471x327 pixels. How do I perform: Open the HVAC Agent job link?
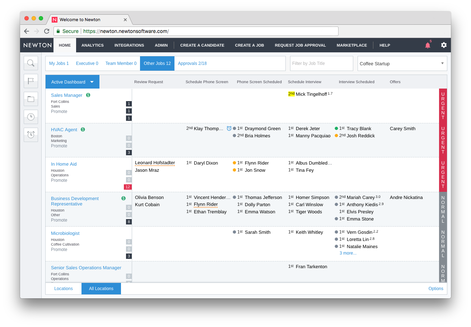click(64, 129)
